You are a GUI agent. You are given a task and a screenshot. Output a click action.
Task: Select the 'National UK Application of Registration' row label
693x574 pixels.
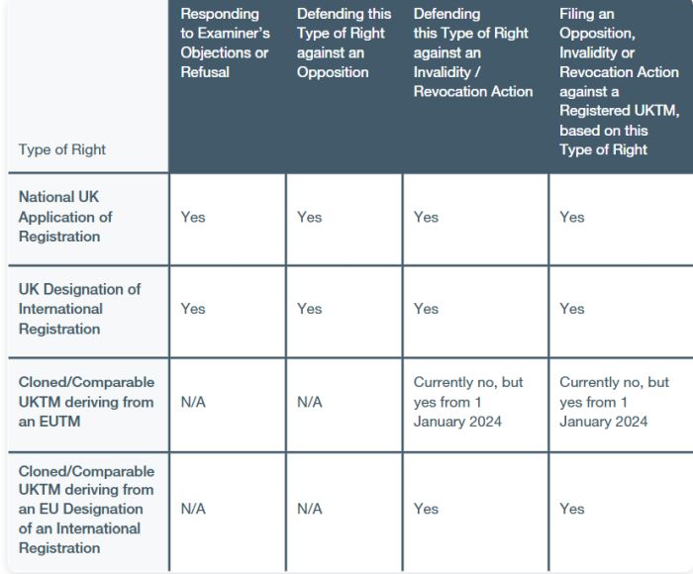click(65, 217)
